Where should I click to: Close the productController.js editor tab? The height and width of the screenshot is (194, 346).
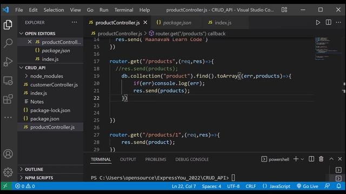tap(145, 23)
